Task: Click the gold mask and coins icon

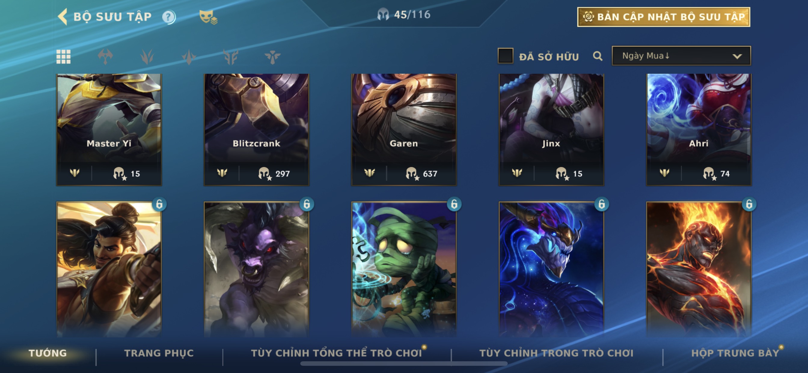Action: coord(208,17)
